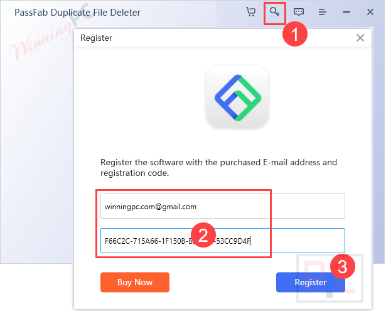Open the shopping cart purchase icon
Screen dimensions: 386x311
251,12
